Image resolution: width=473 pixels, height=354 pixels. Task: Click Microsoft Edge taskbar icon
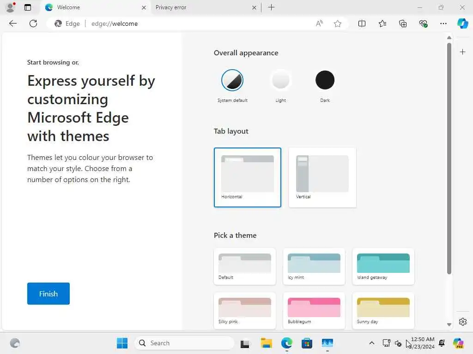click(x=286, y=343)
